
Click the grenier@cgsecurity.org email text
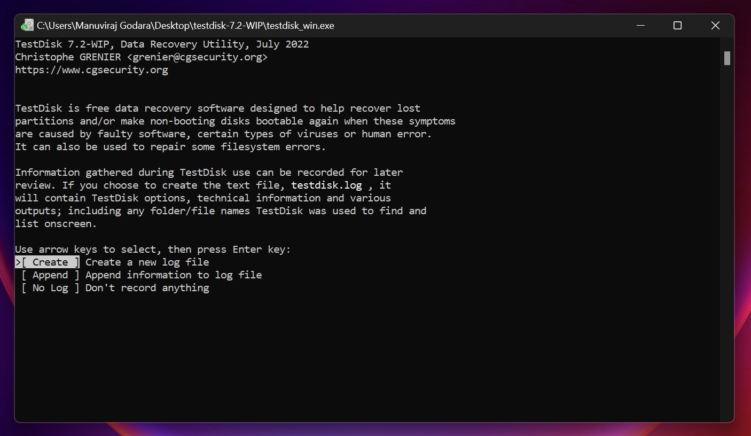(x=198, y=57)
